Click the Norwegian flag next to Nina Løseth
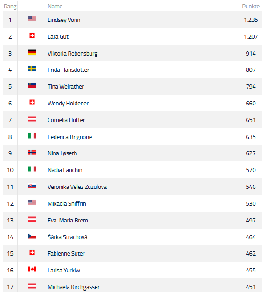The width and height of the screenshot is (262, 292). tap(32, 153)
